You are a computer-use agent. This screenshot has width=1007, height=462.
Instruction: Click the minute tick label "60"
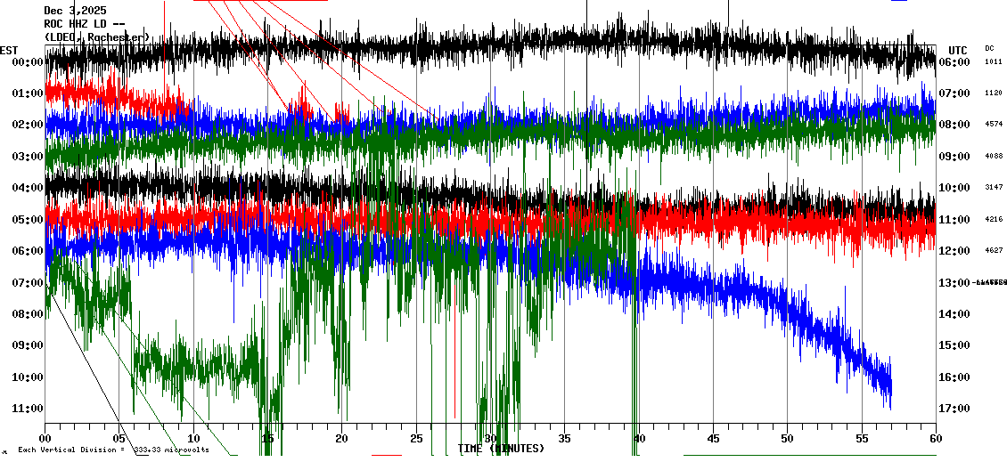tap(936, 438)
